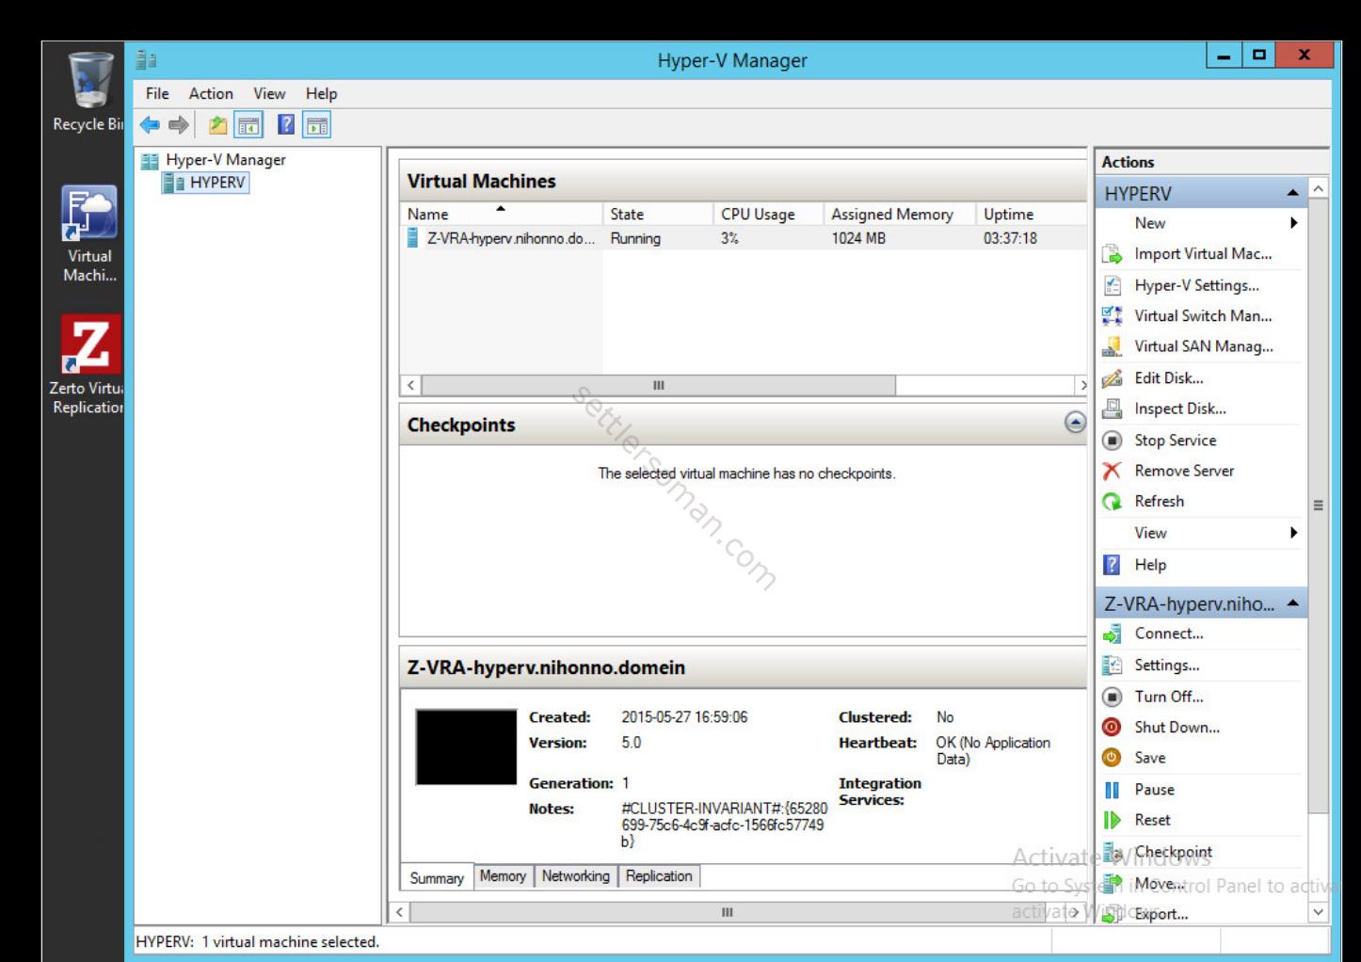The width and height of the screenshot is (1361, 962).
Task: Switch to the Networking tab
Action: [x=575, y=876]
